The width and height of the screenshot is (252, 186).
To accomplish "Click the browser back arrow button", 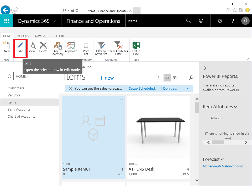I will [6, 10].
